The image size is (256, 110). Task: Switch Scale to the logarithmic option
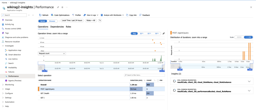(248, 37)
